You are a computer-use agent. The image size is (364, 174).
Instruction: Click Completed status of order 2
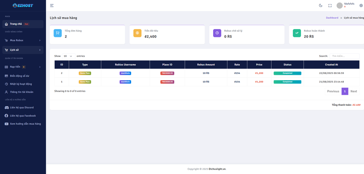(287, 73)
